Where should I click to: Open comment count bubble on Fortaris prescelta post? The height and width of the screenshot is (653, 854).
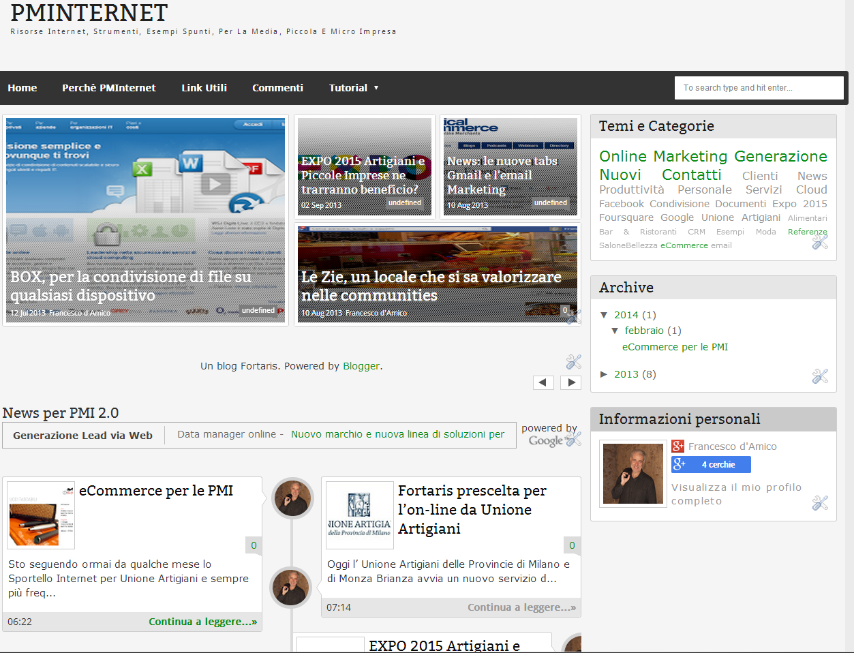572,545
